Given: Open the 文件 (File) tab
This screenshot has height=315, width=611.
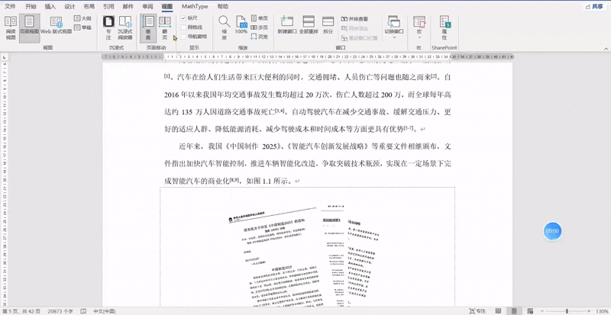Looking at the screenshot, I should point(10,7).
